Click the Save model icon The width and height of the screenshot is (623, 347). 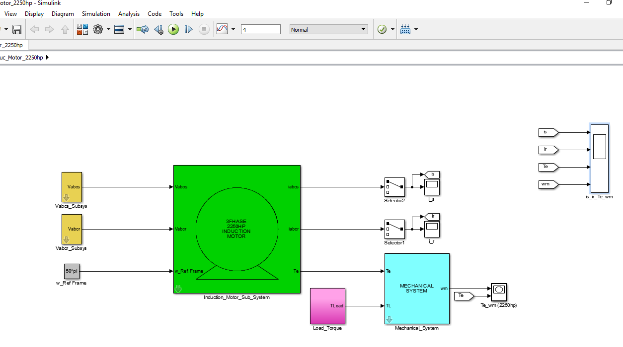(17, 30)
